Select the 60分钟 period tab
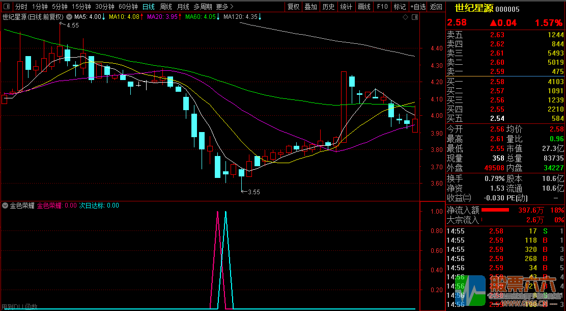The width and height of the screenshot is (566, 311). (x=128, y=7)
